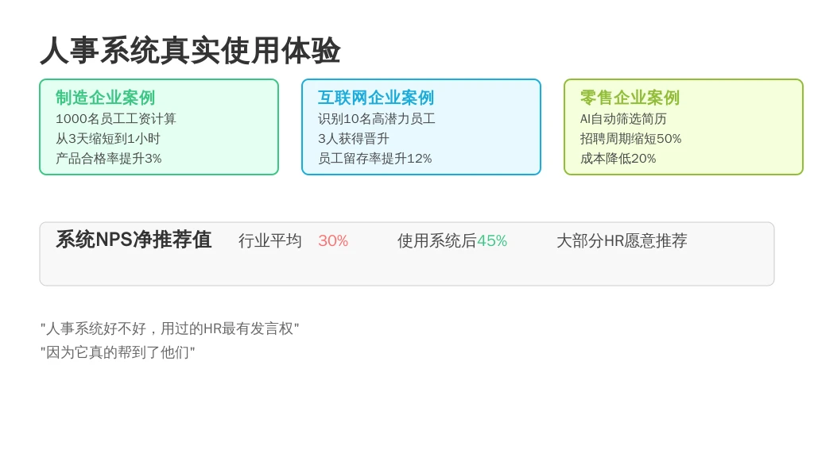Click the 行业平均 label
This screenshot has width=814, height=457.
point(270,241)
